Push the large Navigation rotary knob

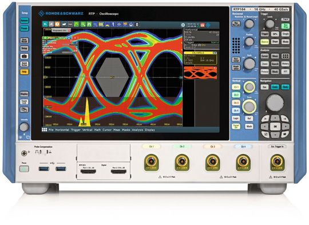pyautogui.click(x=275, y=102)
